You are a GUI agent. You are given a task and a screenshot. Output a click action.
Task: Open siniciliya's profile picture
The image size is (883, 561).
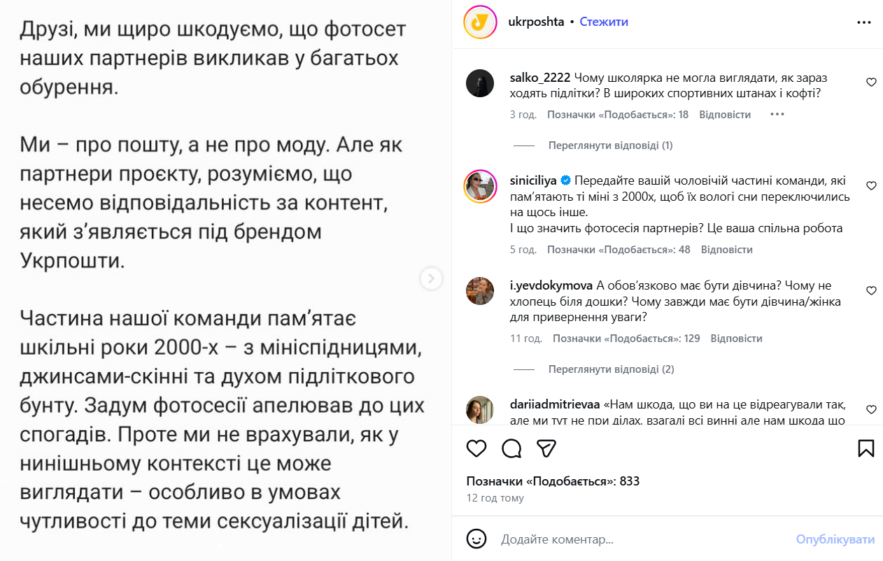(x=480, y=186)
